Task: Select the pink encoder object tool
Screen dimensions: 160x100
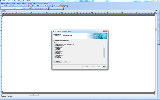Action: 50,6
